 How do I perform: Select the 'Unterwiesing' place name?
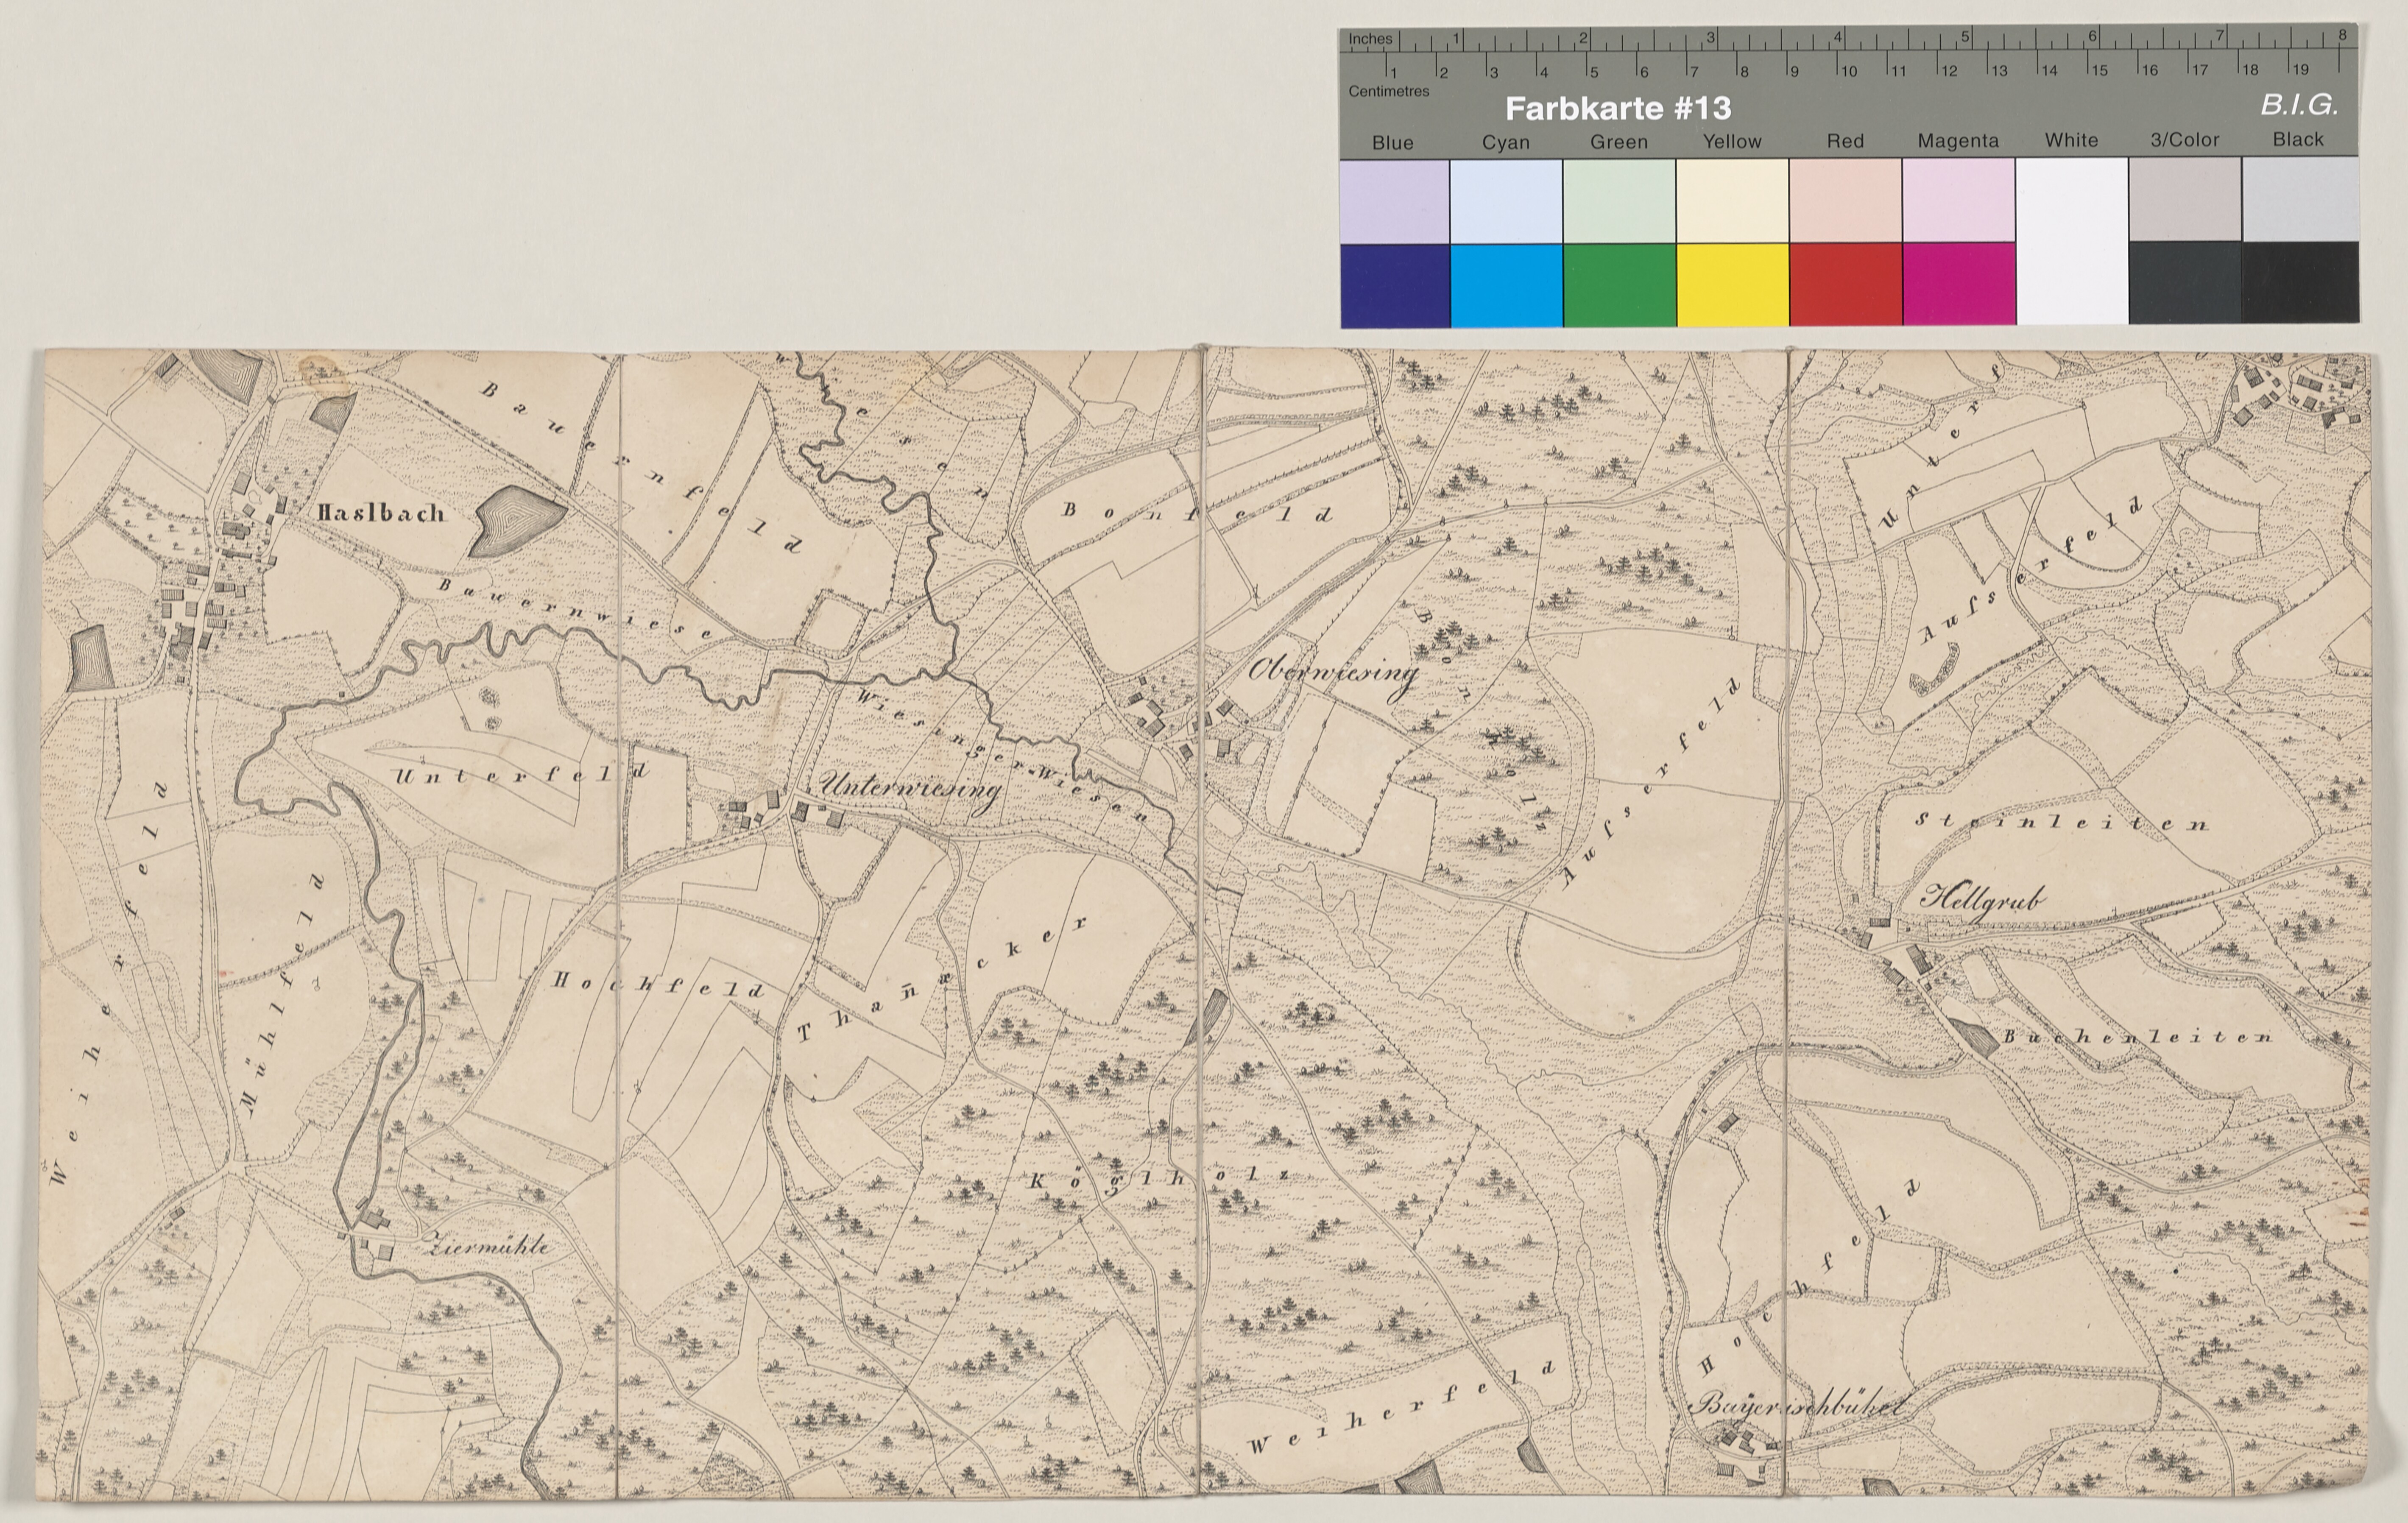click(910, 790)
